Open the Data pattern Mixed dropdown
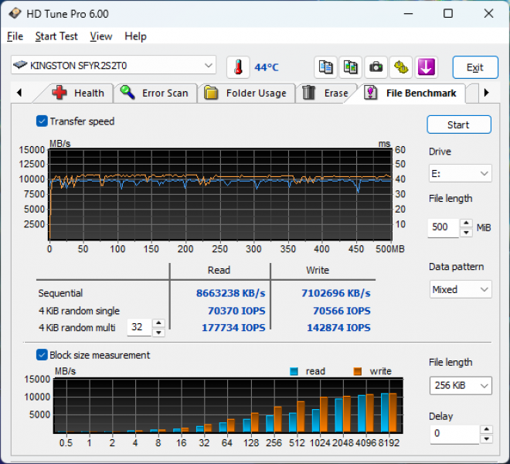The image size is (510, 464). [461, 289]
